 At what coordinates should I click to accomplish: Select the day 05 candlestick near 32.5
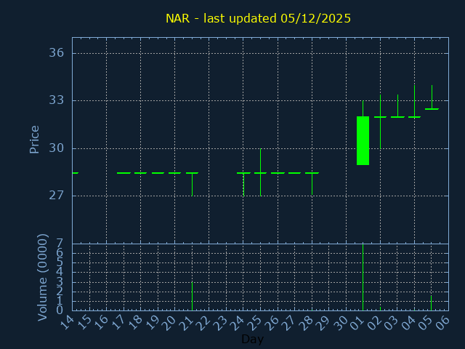(x=432, y=108)
